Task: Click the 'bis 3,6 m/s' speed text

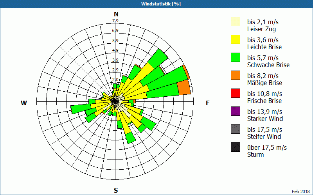Action: pos(263,40)
